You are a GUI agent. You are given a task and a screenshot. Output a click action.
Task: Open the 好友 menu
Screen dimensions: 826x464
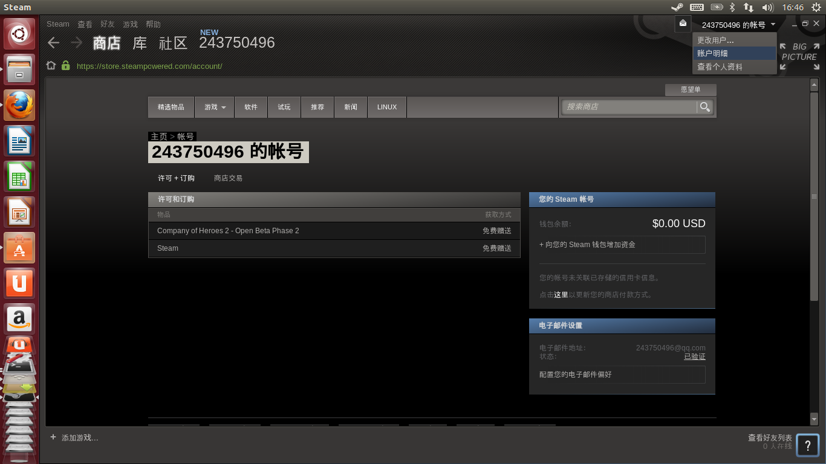(x=108, y=24)
